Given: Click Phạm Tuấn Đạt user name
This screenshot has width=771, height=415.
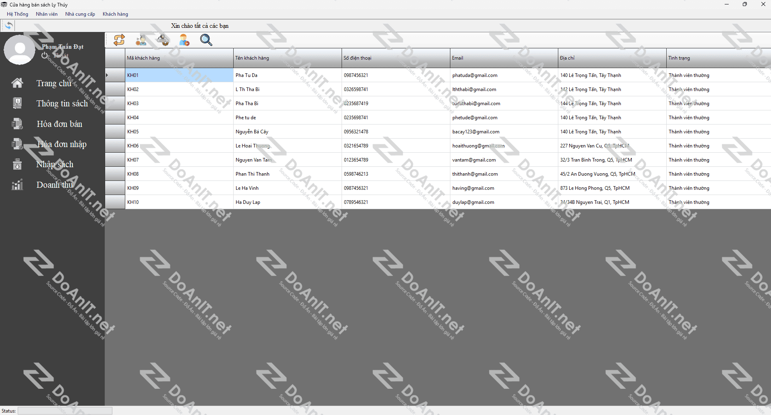Looking at the screenshot, I should [62, 47].
